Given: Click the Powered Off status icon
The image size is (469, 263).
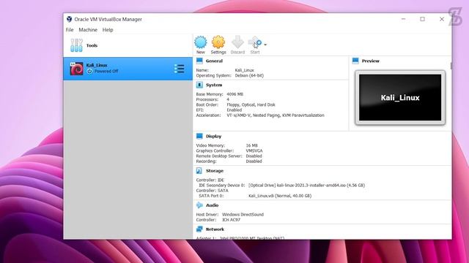Looking at the screenshot, I should point(89,72).
